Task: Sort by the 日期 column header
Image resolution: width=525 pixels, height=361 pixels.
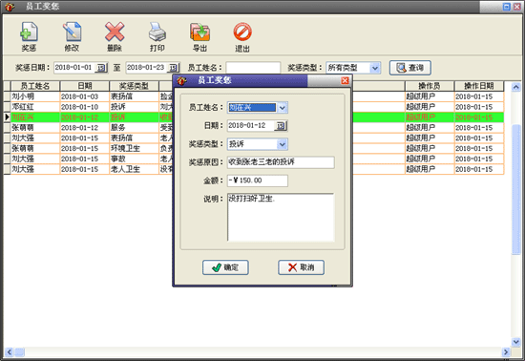Action: [85, 86]
